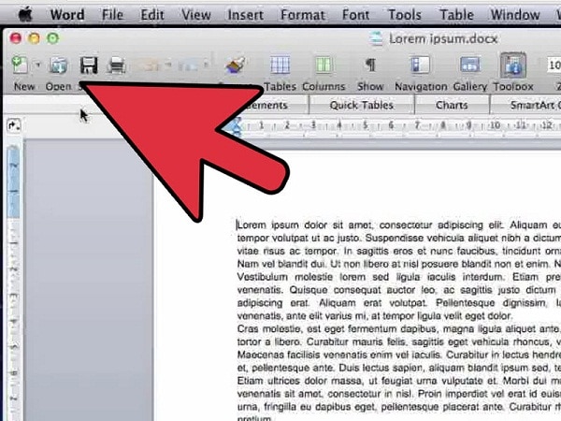Click the 'Lorem ipsum.docx' window title
The image size is (561, 421).
[x=443, y=38]
